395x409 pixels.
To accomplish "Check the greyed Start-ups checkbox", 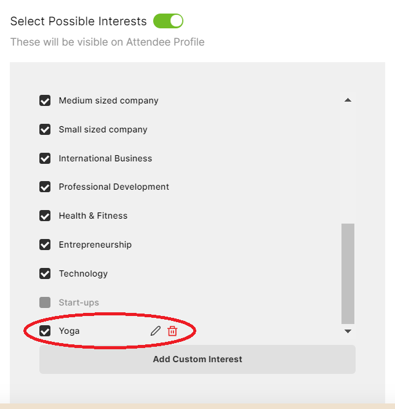I will coord(45,302).
